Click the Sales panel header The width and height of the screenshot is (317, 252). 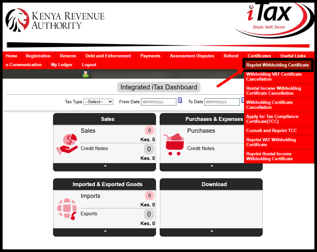pos(104,119)
